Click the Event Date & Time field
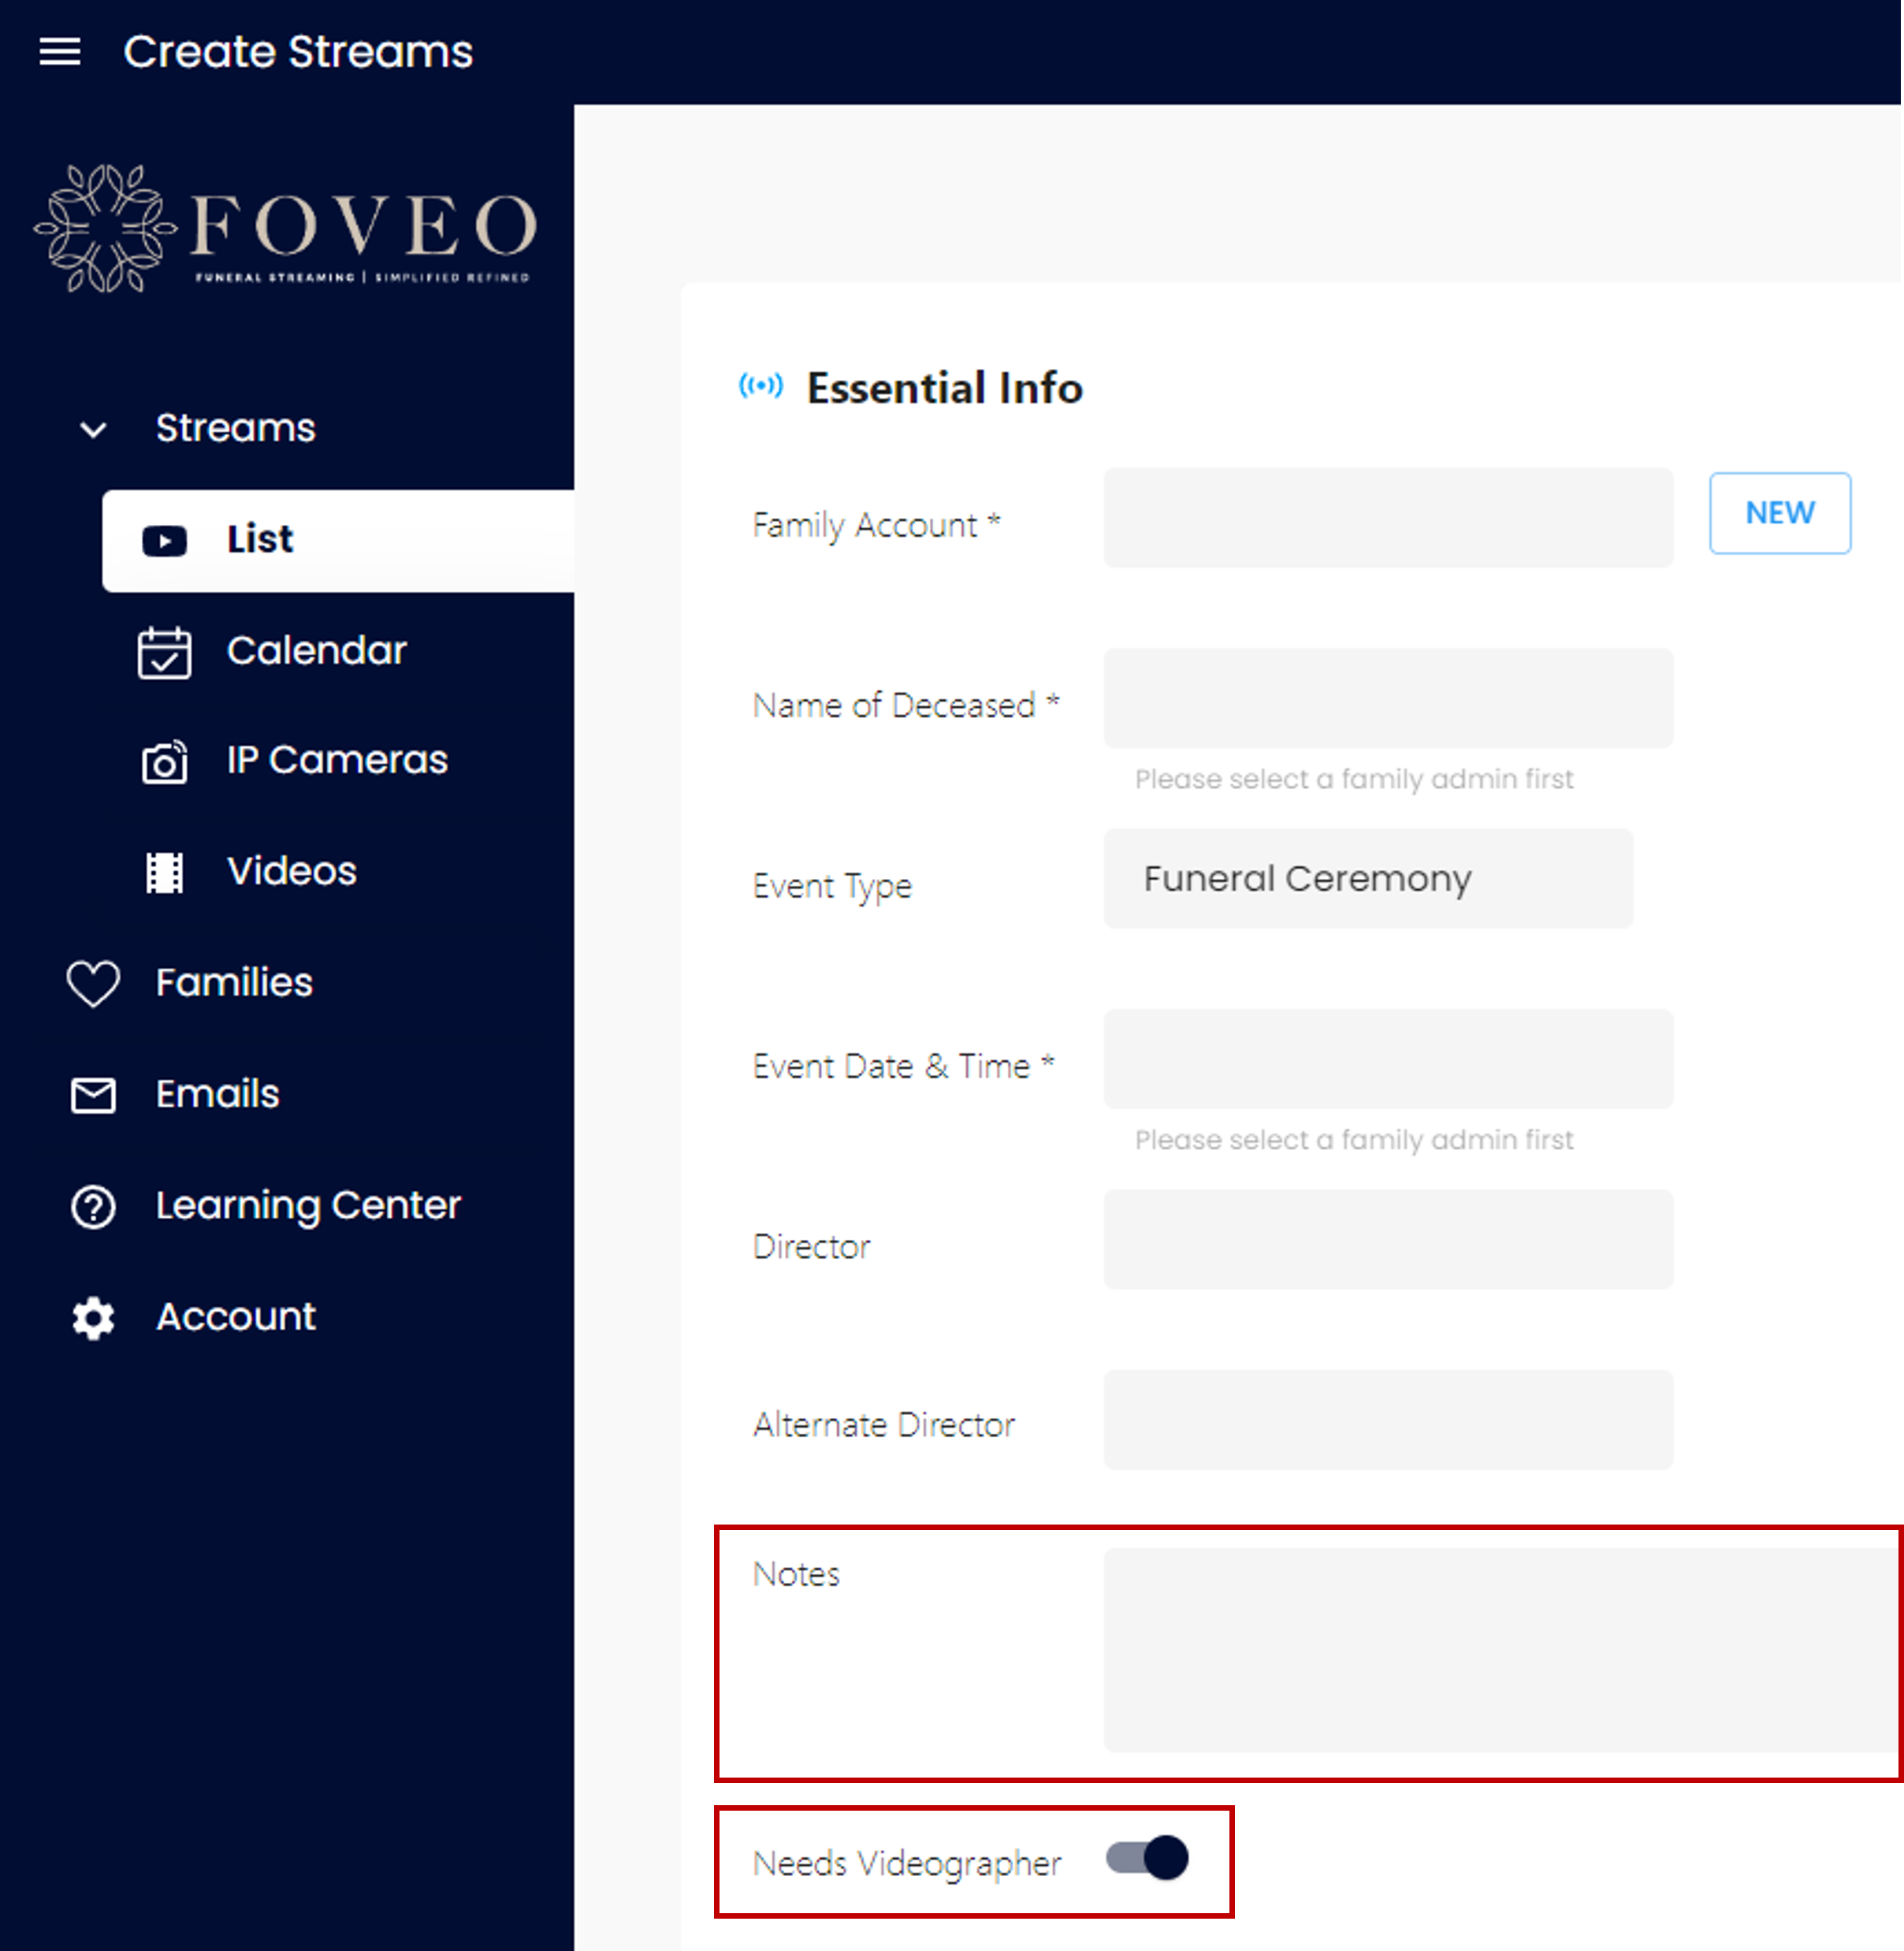This screenshot has width=1904, height=1951. click(x=1388, y=1059)
